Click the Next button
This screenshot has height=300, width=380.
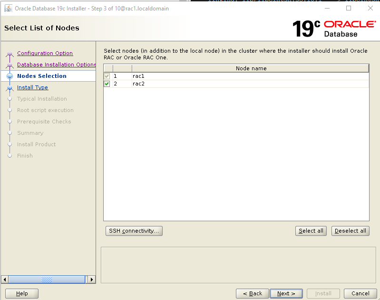pyautogui.click(x=286, y=293)
